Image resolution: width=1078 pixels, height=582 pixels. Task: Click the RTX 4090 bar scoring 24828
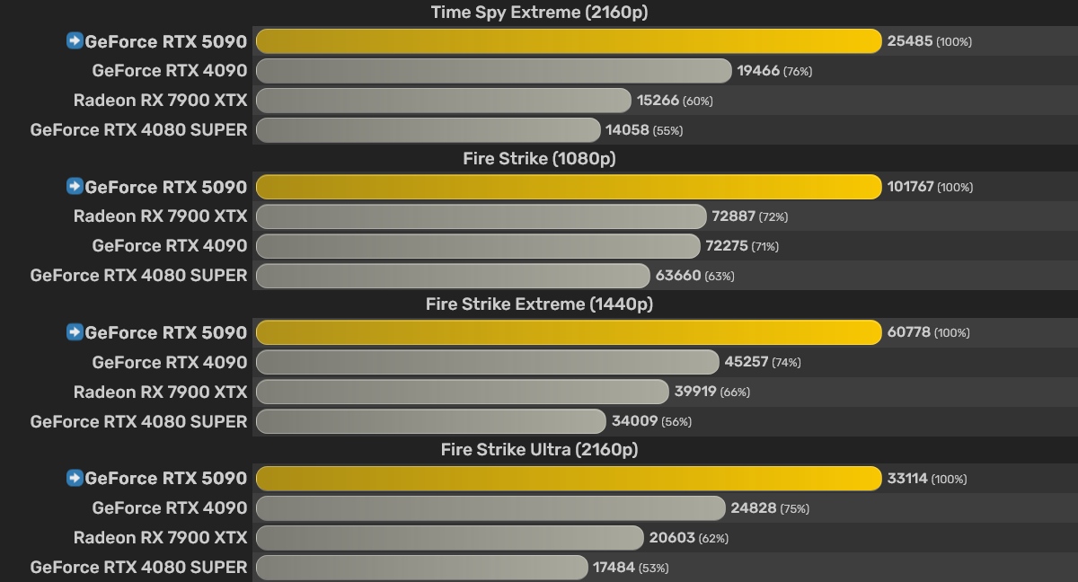pos(490,507)
